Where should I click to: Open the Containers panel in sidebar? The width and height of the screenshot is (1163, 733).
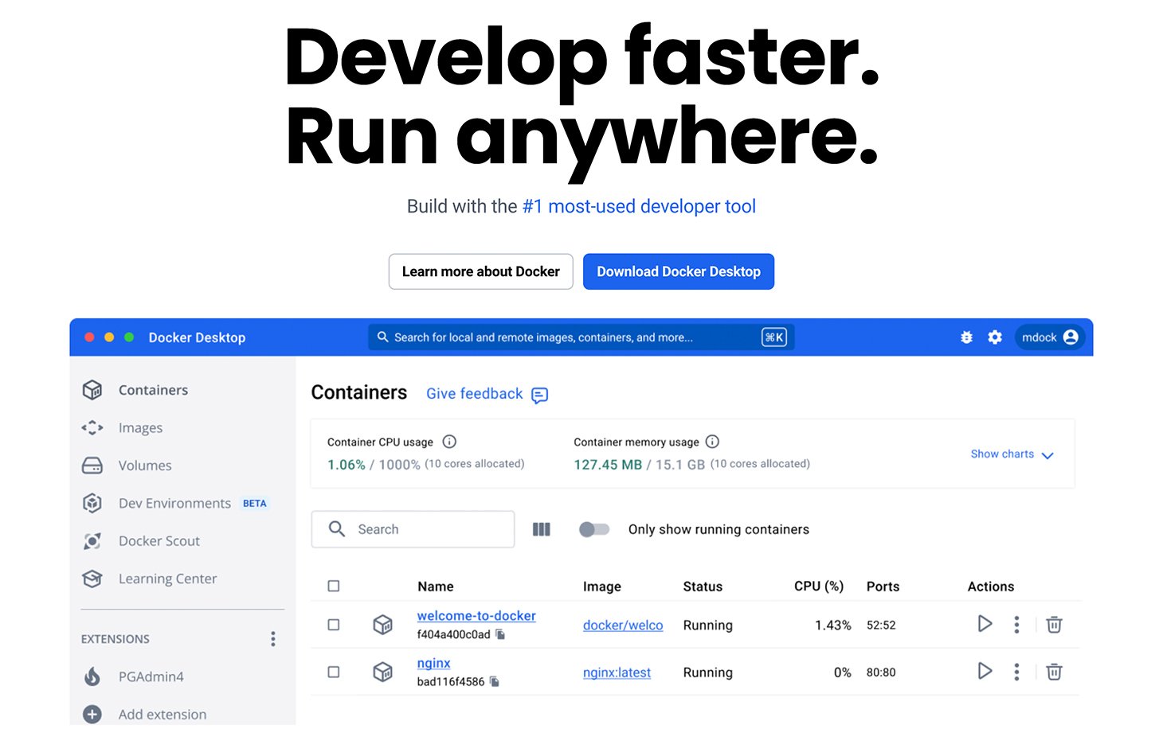(153, 390)
